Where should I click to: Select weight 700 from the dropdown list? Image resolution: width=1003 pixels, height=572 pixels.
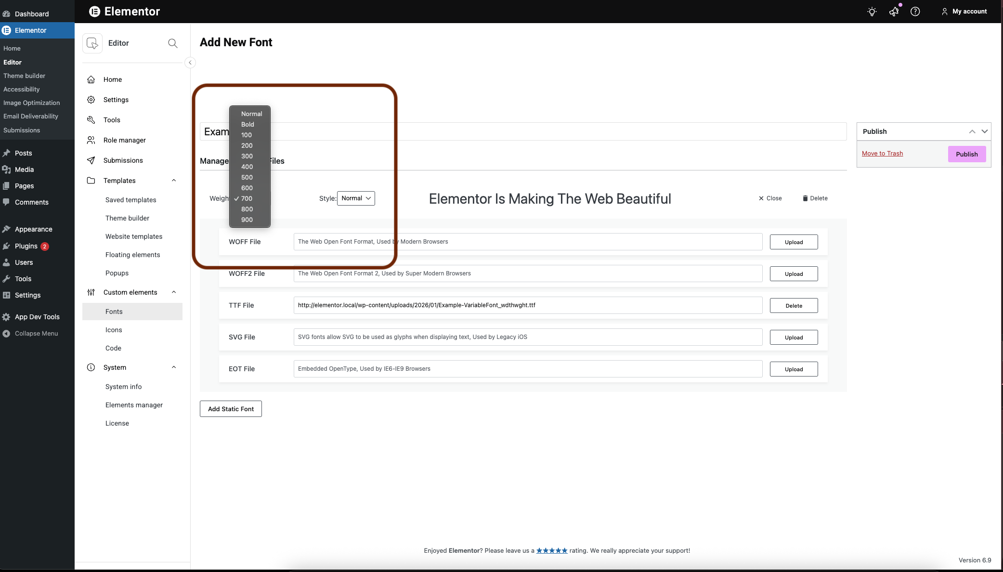pyautogui.click(x=250, y=198)
